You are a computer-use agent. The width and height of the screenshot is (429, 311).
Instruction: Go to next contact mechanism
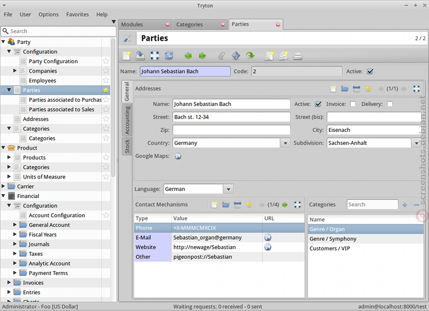point(285,205)
